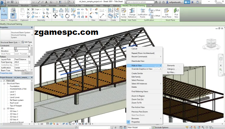Viewport: 225px width, 129px height.
Task: Switch to the Annotate ribbon tab
Action: click(52, 6)
